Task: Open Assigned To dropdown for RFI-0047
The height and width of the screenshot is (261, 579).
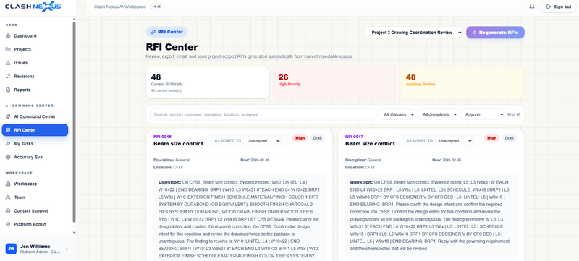Action: (454, 141)
